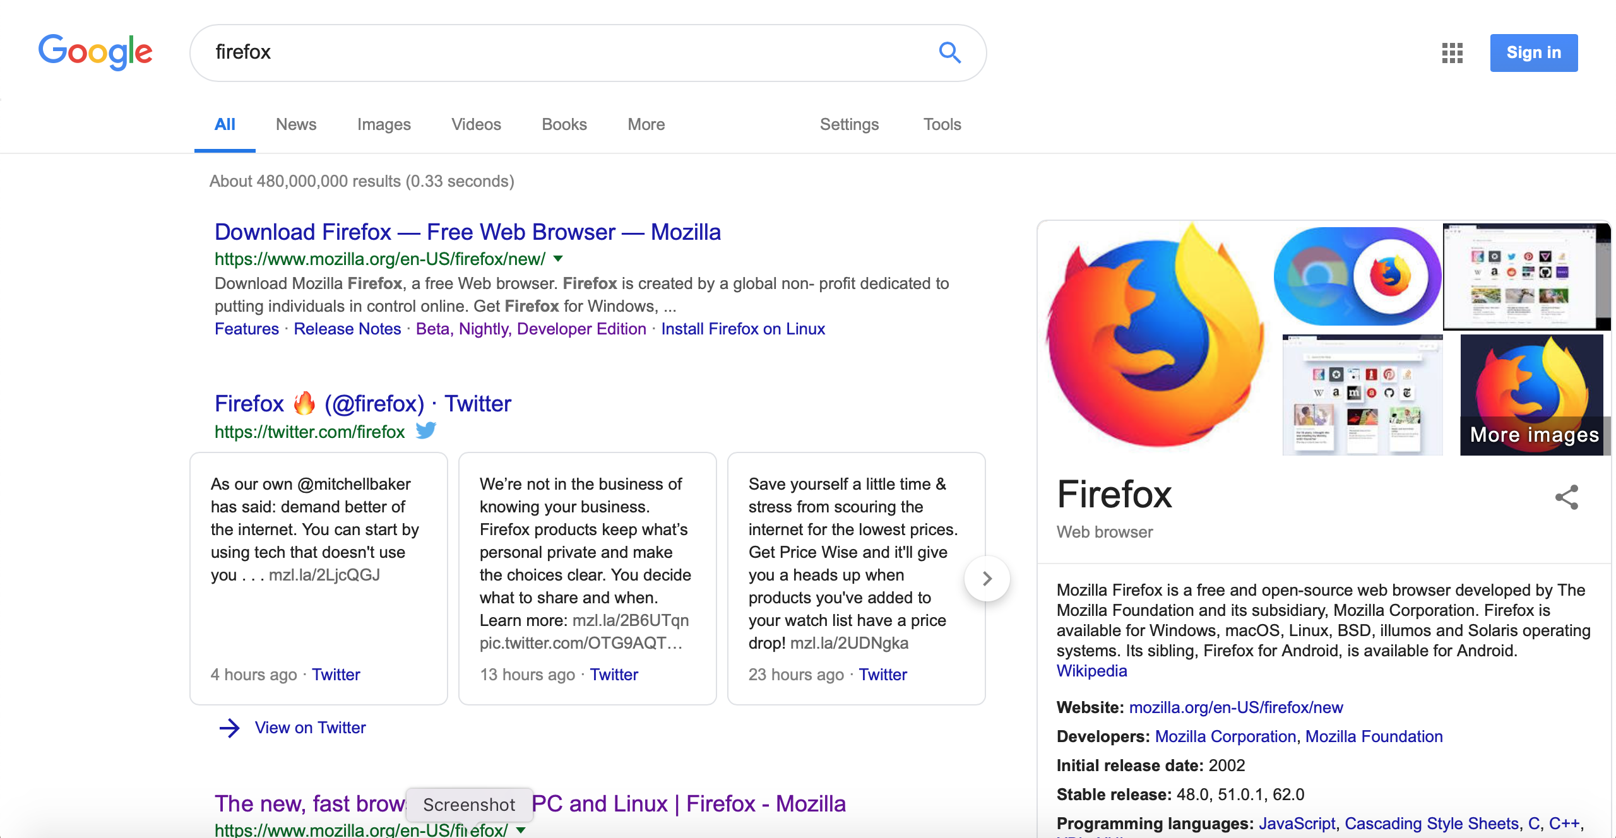Open the Tools menu
This screenshot has height=838, width=1616.
click(942, 124)
